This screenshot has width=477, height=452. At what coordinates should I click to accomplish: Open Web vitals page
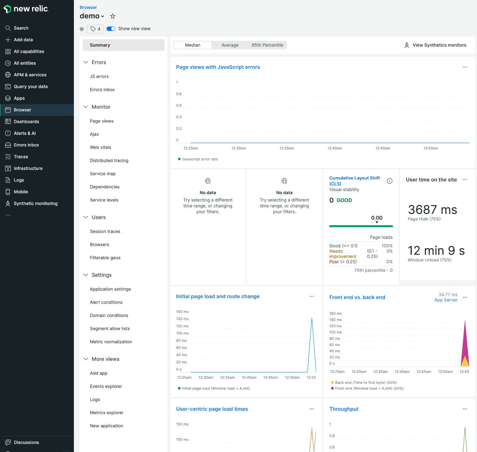pos(101,147)
